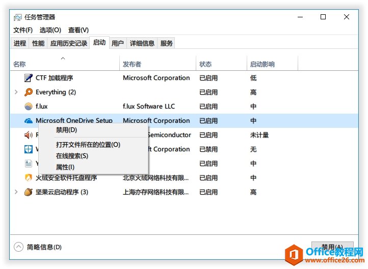Screen dimensions: 368x269
Task: Select the 启动 tab
Action: [99, 42]
